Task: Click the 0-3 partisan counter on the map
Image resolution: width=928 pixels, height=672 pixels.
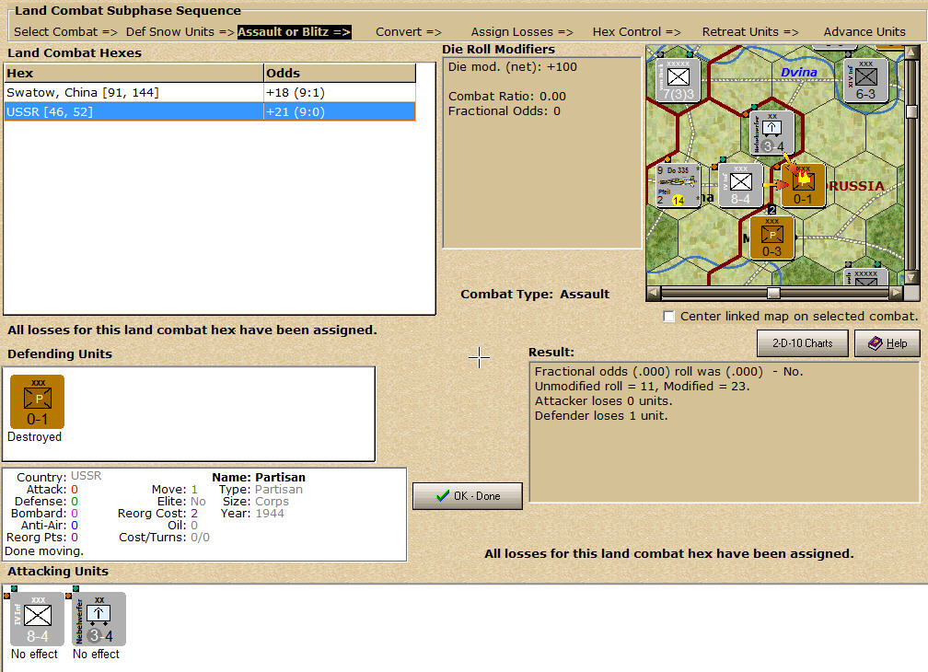Action: pyautogui.click(x=771, y=238)
